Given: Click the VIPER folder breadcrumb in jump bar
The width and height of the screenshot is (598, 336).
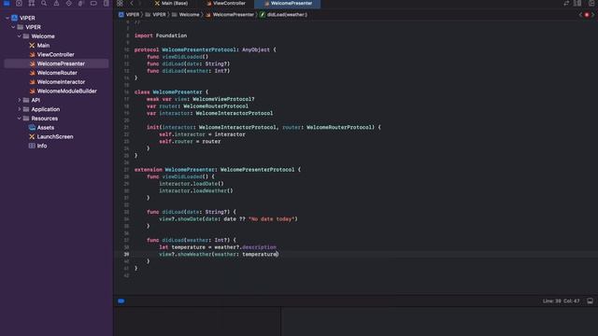Looking at the screenshot, I should pyautogui.click(x=156, y=15).
